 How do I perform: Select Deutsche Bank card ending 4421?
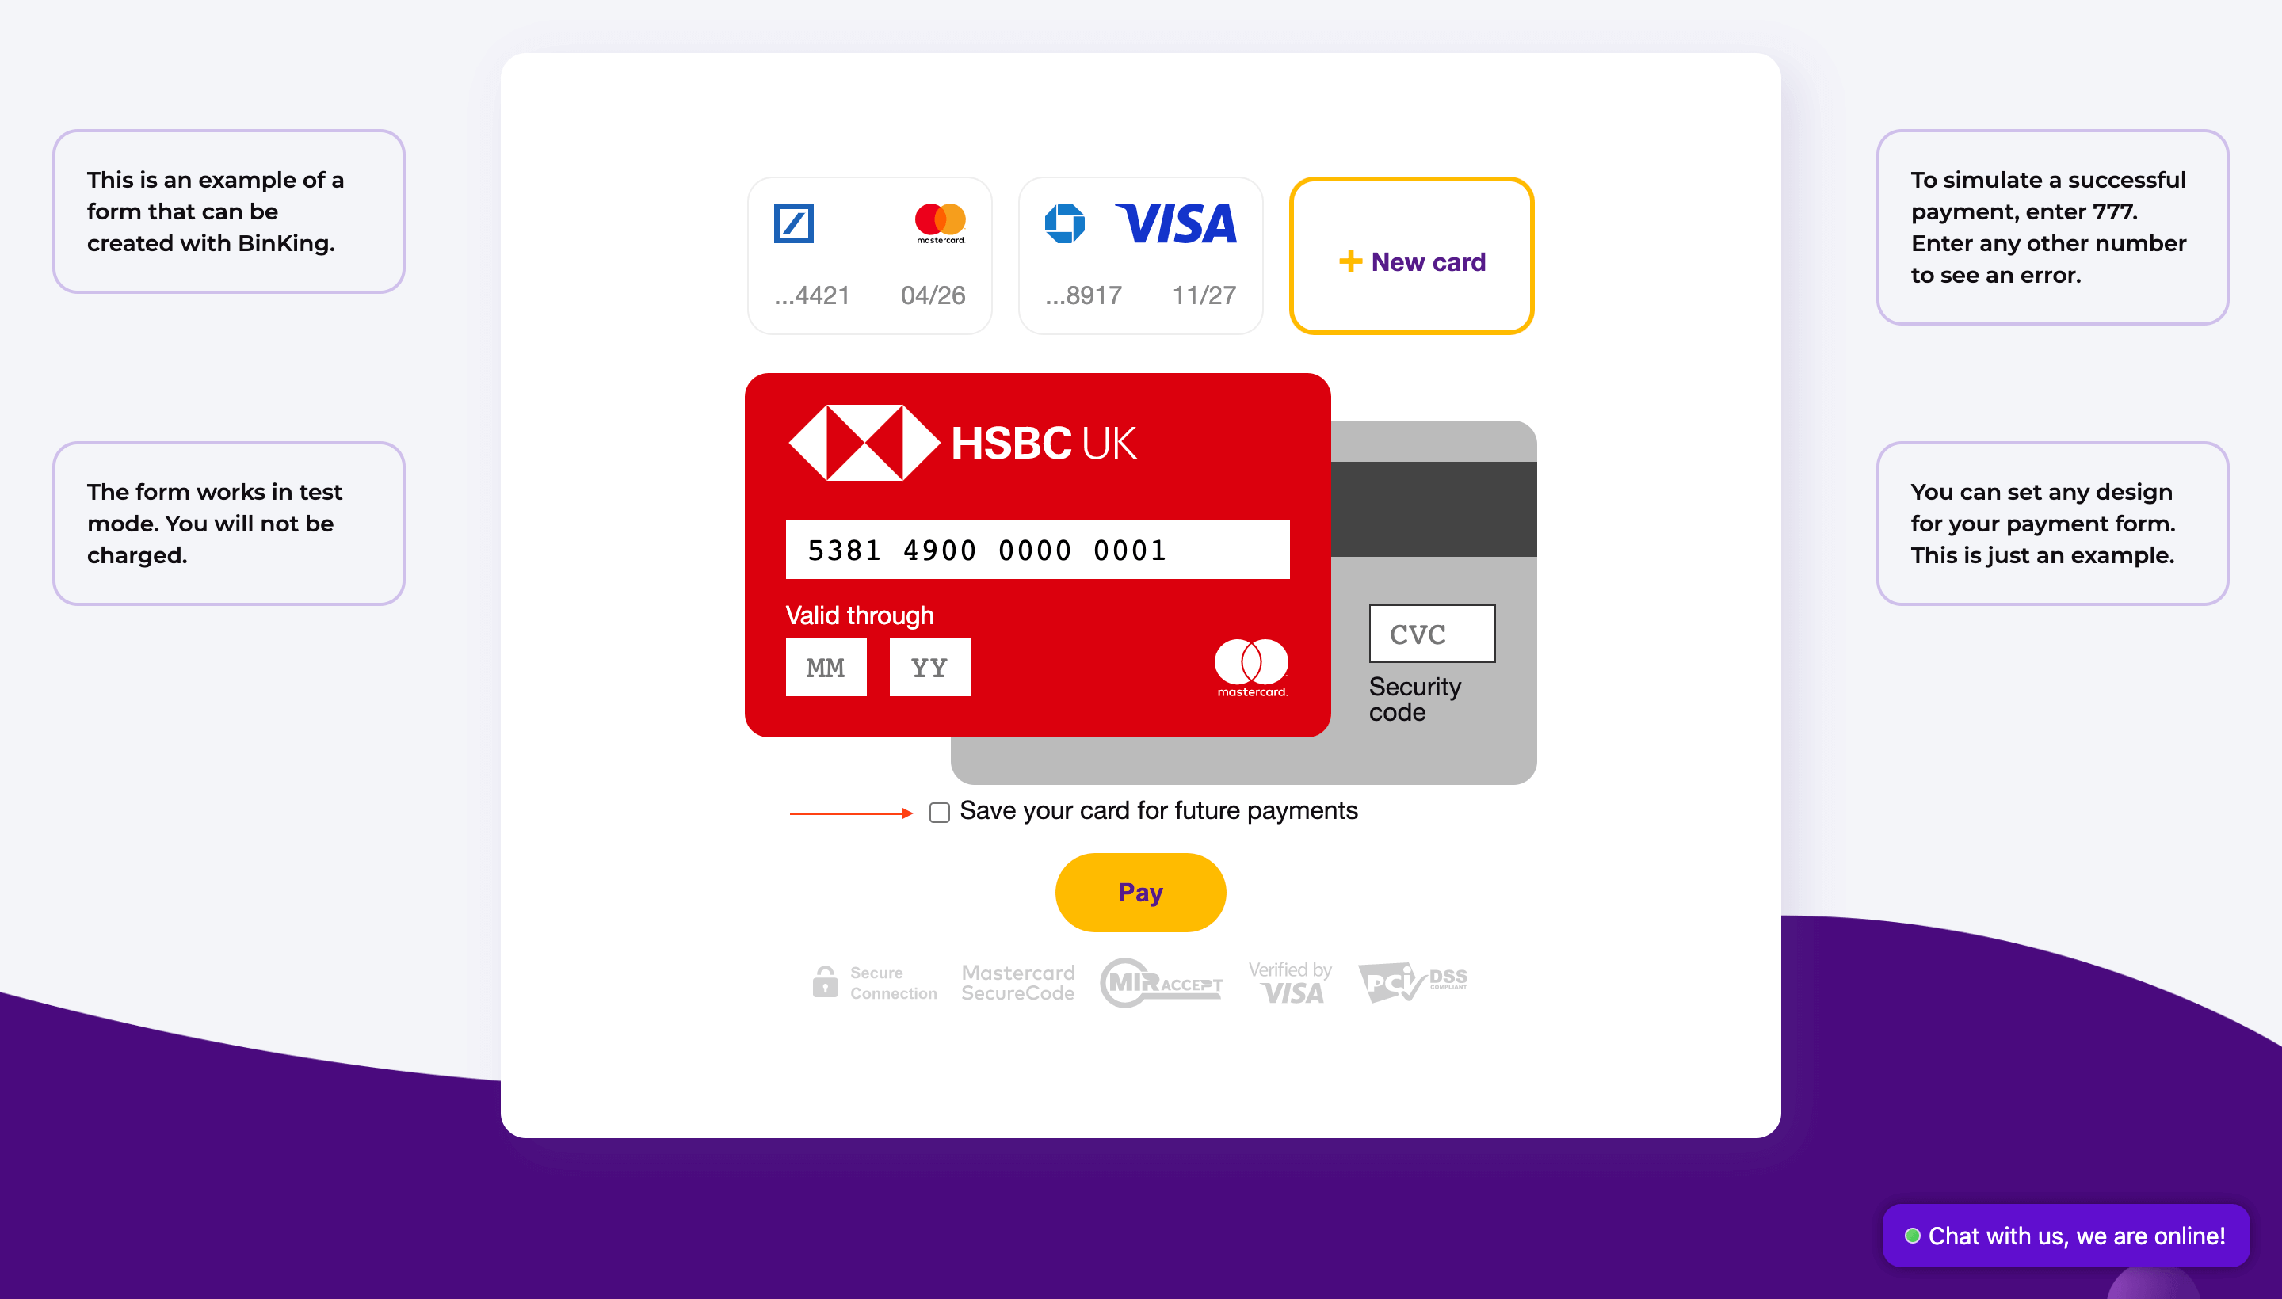pos(870,255)
